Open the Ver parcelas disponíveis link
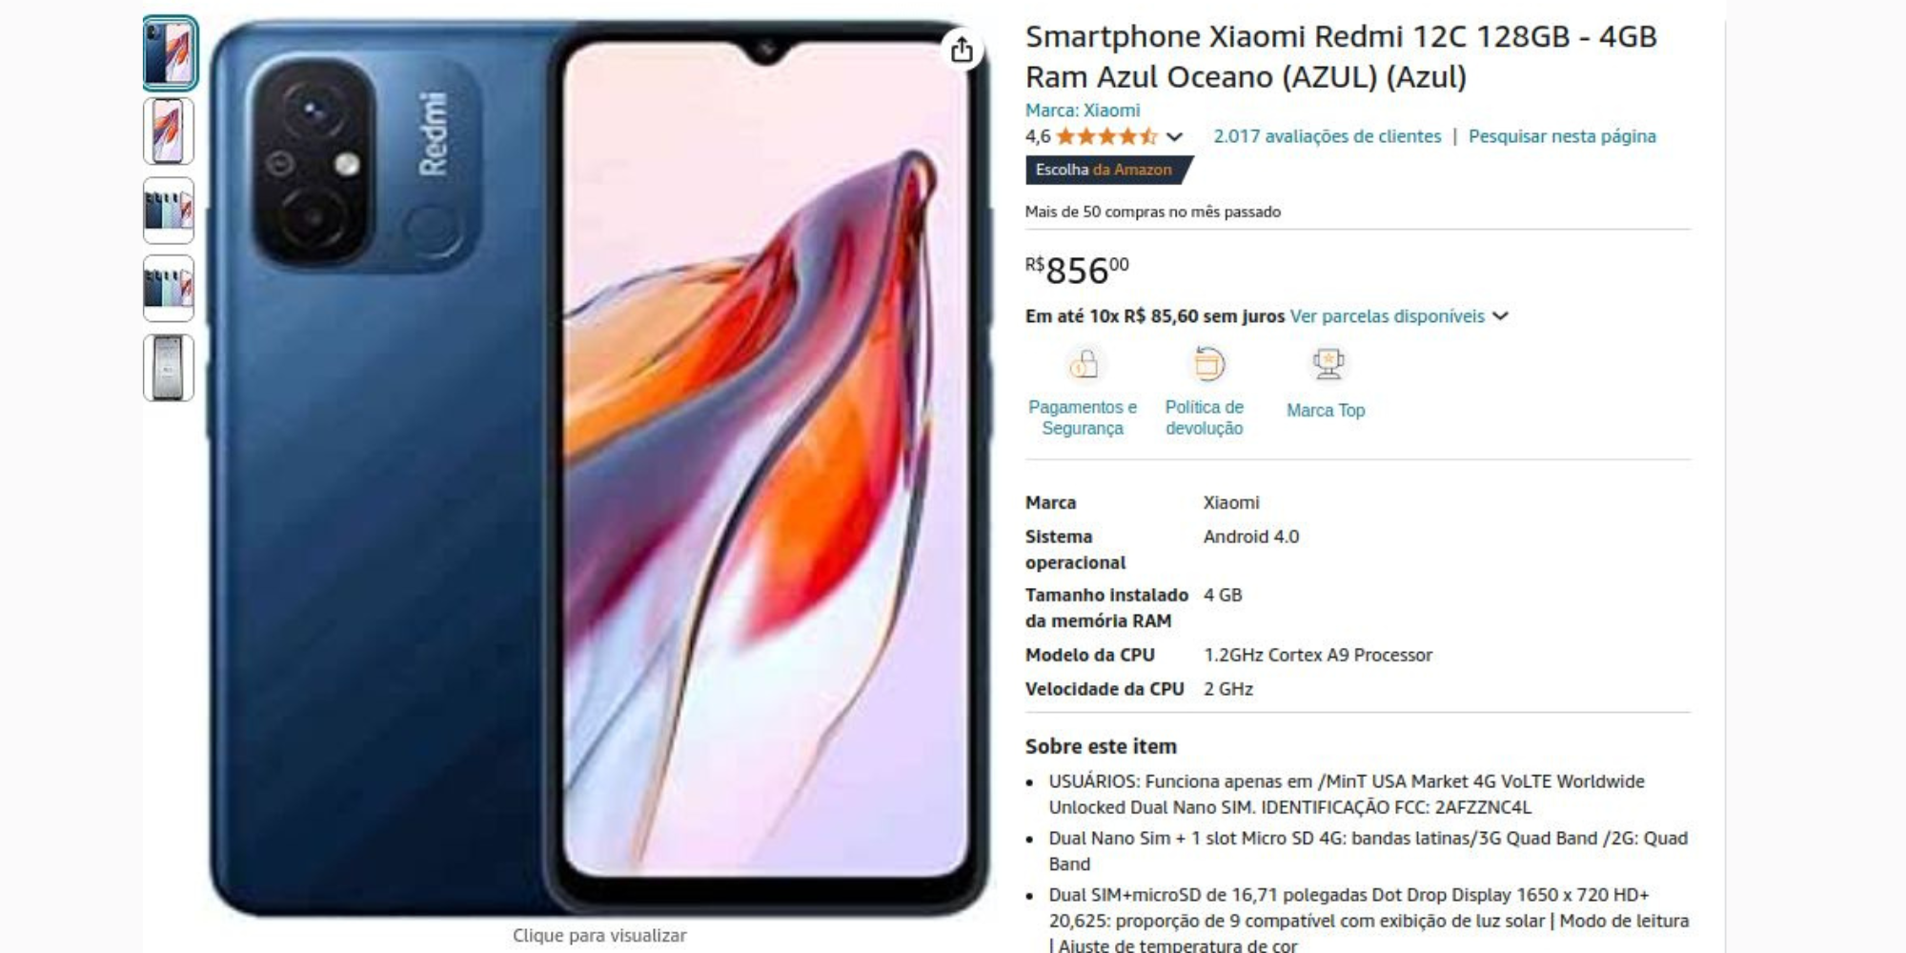 pyautogui.click(x=1387, y=316)
